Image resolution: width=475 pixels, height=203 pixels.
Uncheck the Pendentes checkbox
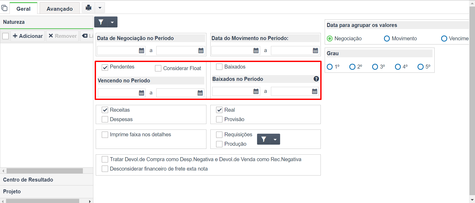point(105,67)
